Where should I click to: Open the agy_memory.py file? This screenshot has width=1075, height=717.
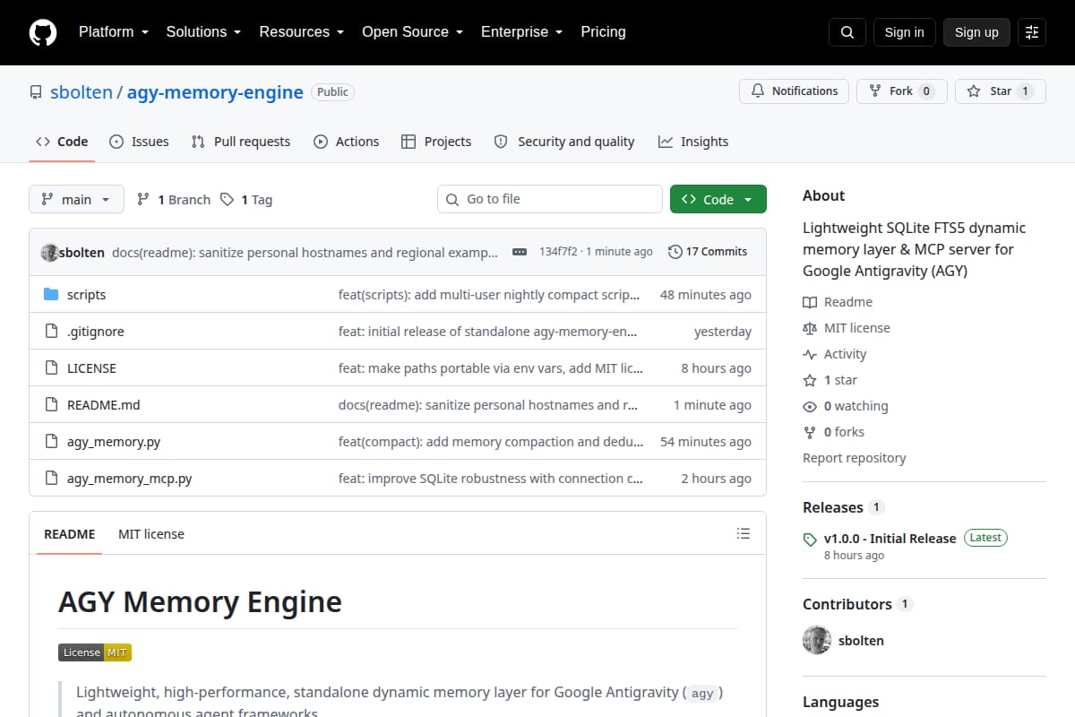114,442
